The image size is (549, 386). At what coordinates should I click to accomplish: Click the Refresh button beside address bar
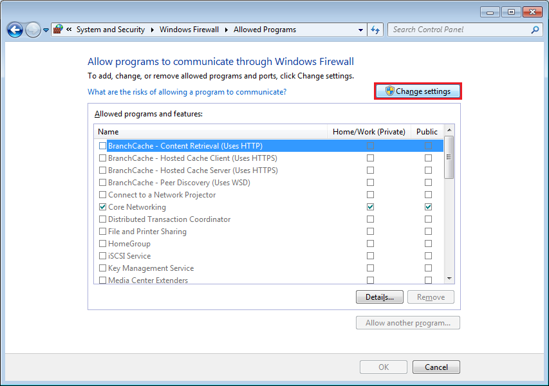[376, 30]
